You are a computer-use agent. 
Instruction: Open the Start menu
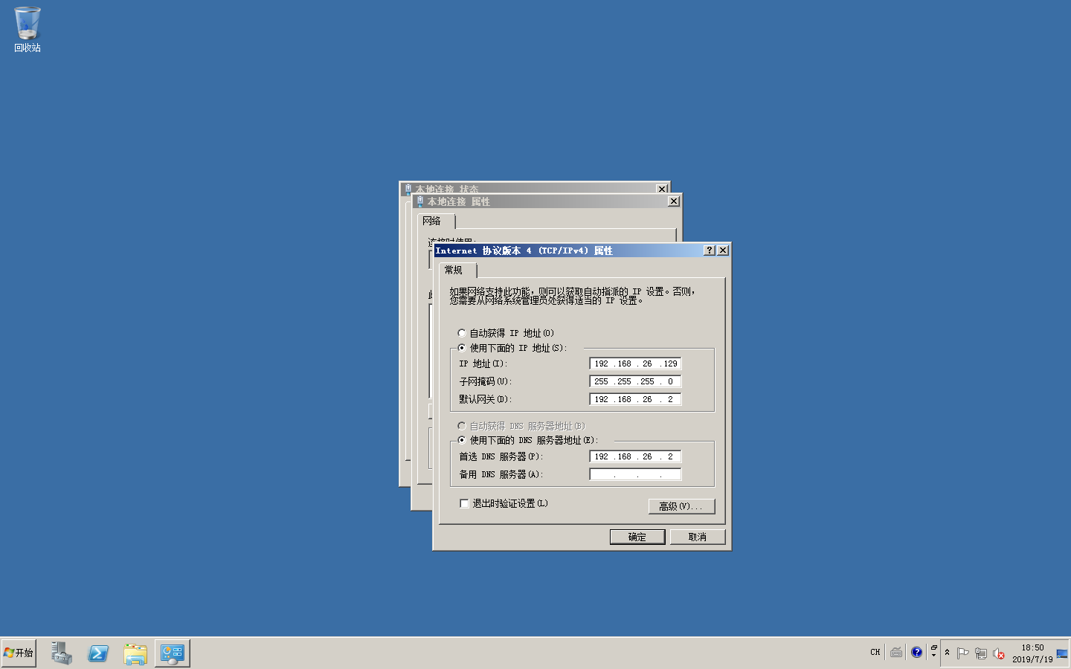click(19, 653)
